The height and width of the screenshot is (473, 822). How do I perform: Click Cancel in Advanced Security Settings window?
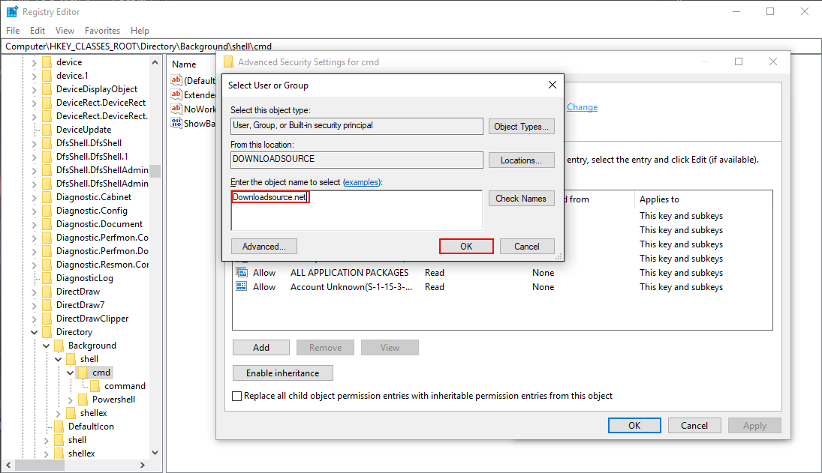[x=694, y=425]
